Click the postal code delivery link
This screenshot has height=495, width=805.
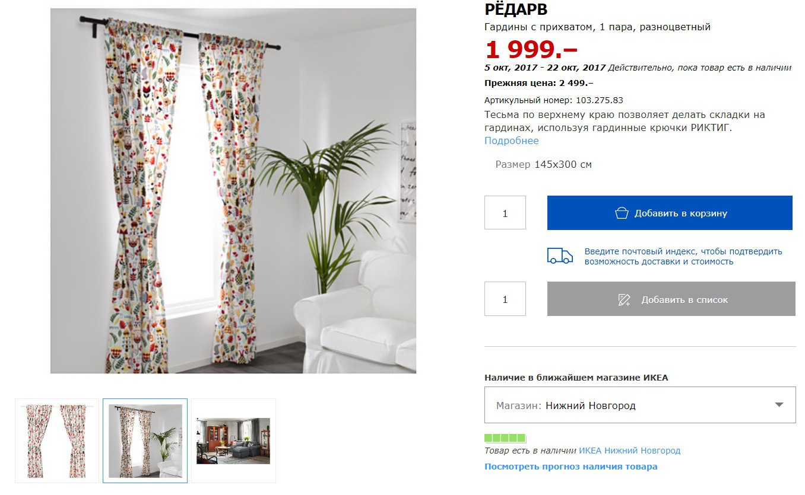pos(683,256)
